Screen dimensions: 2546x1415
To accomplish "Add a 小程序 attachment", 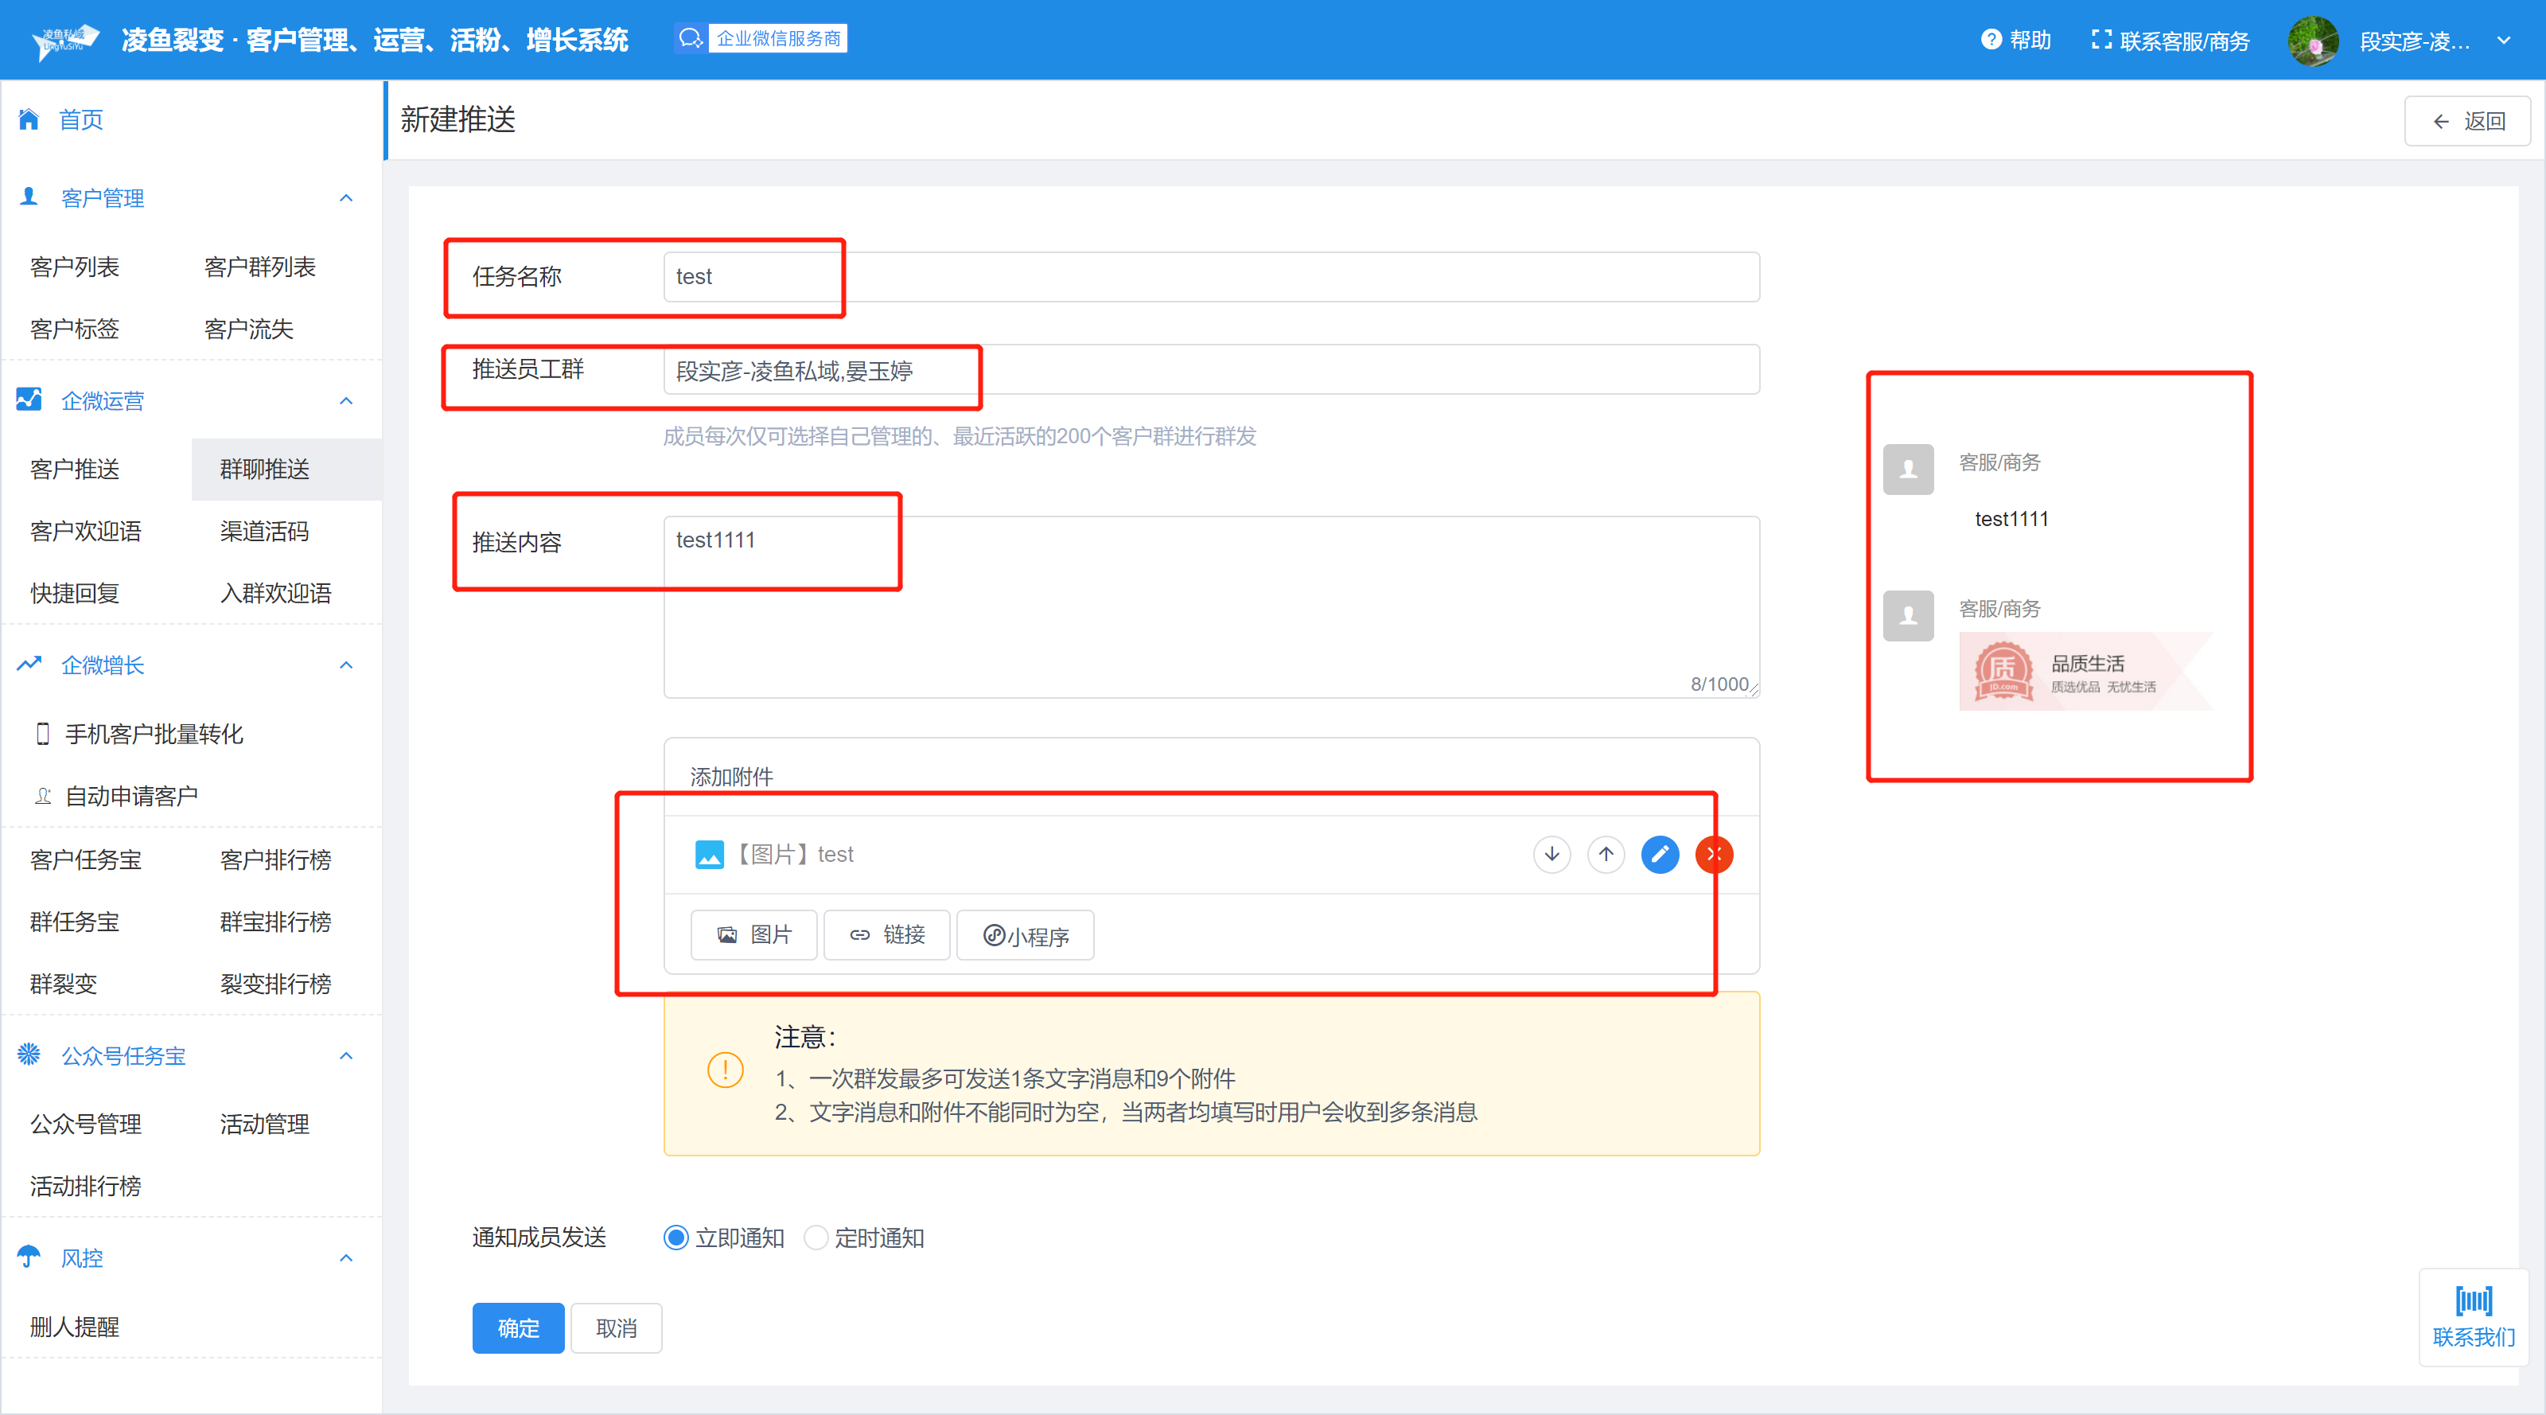I will pyautogui.click(x=1025, y=935).
